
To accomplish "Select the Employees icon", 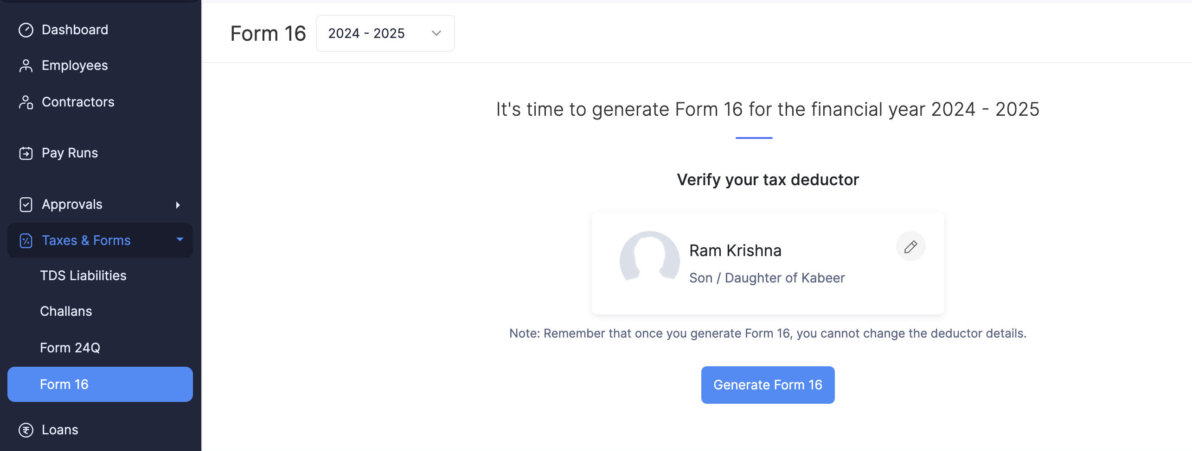I will point(26,65).
